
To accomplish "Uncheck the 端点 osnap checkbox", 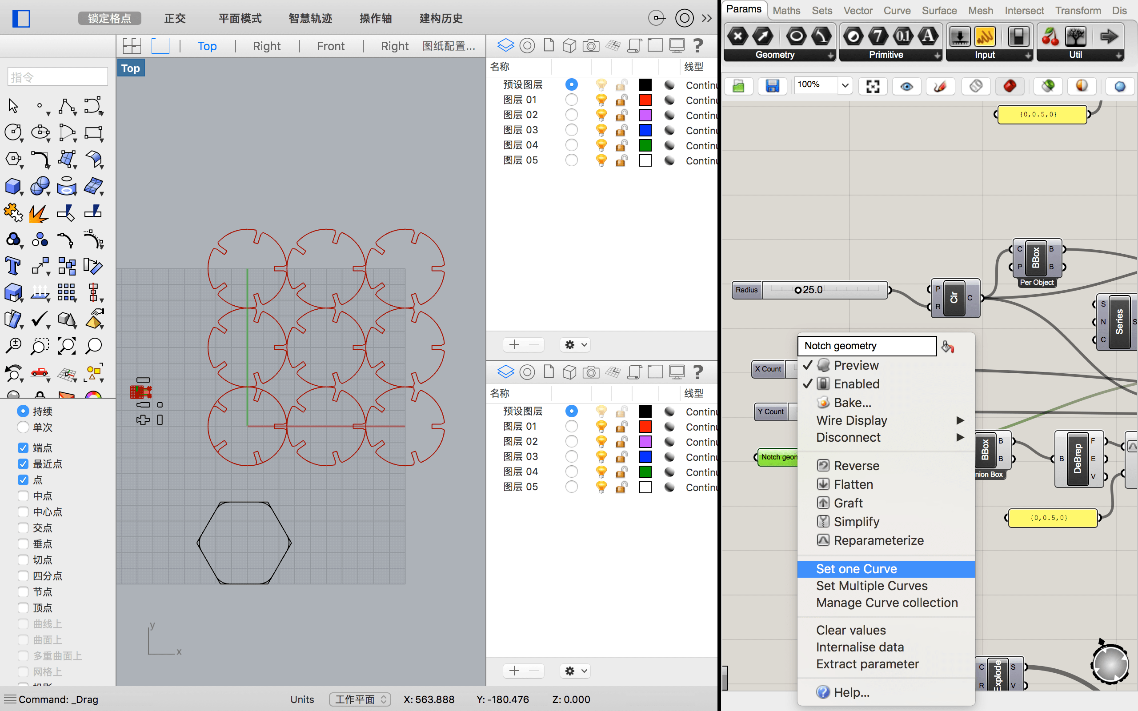I will (23, 447).
